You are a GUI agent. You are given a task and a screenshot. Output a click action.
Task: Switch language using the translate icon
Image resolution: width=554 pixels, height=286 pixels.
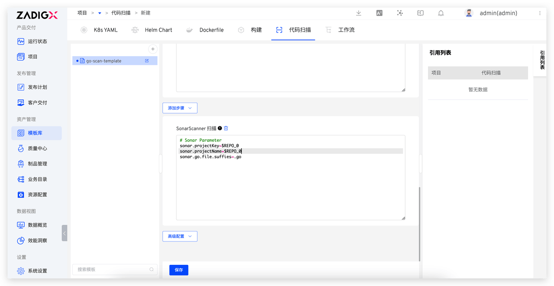point(379,13)
